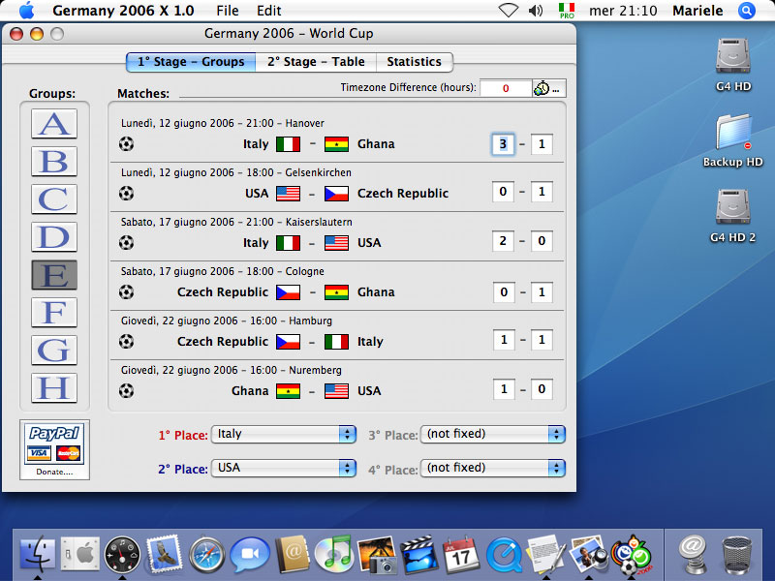Open the Statistics tab
The width and height of the screenshot is (775, 581).
[414, 62]
